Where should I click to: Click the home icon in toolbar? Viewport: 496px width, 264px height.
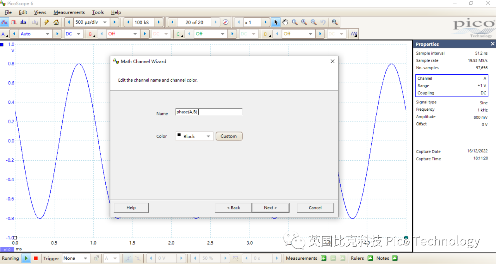[x=56, y=22]
